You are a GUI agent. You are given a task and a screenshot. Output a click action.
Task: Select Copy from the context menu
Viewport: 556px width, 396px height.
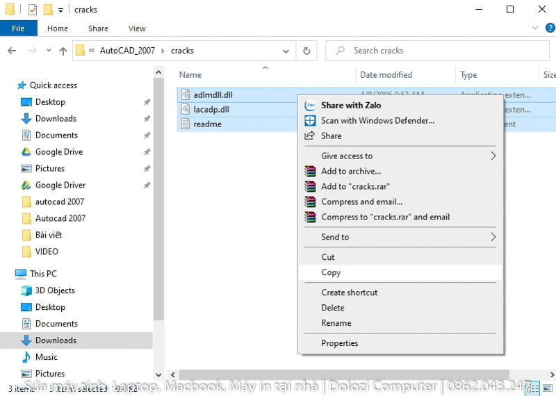(x=331, y=272)
